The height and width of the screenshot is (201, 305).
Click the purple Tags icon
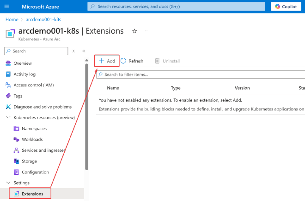tap(8, 96)
